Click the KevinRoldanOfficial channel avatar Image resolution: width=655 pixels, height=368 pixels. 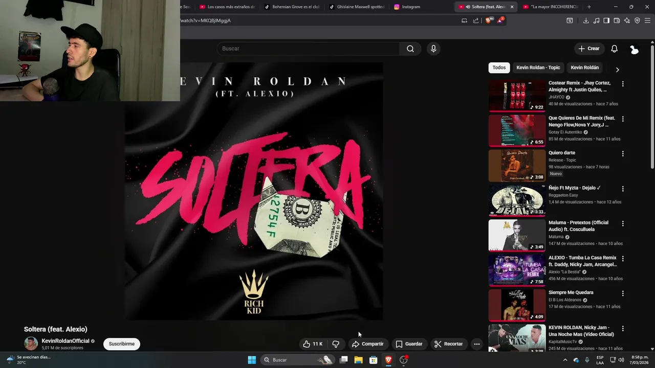31,344
